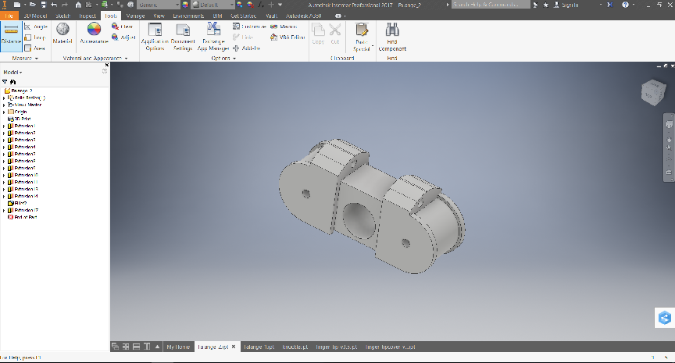Screen dimensions: 675x363
Task: Open the Default appearance combo box
Action: [x=212, y=5]
